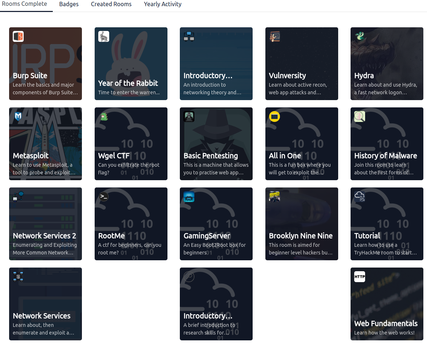Click 'Learn the basics and major' description
The width and height of the screenshot is (427, 344).
point(45,88)
